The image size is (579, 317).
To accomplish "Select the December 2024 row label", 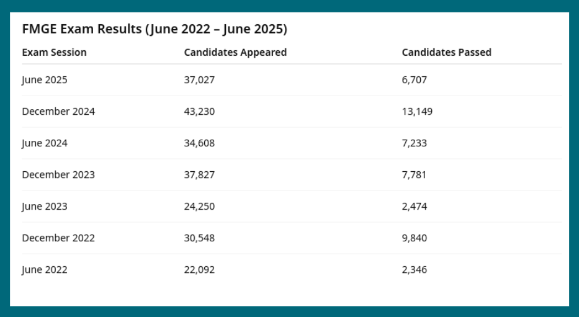I will [58, 112].
